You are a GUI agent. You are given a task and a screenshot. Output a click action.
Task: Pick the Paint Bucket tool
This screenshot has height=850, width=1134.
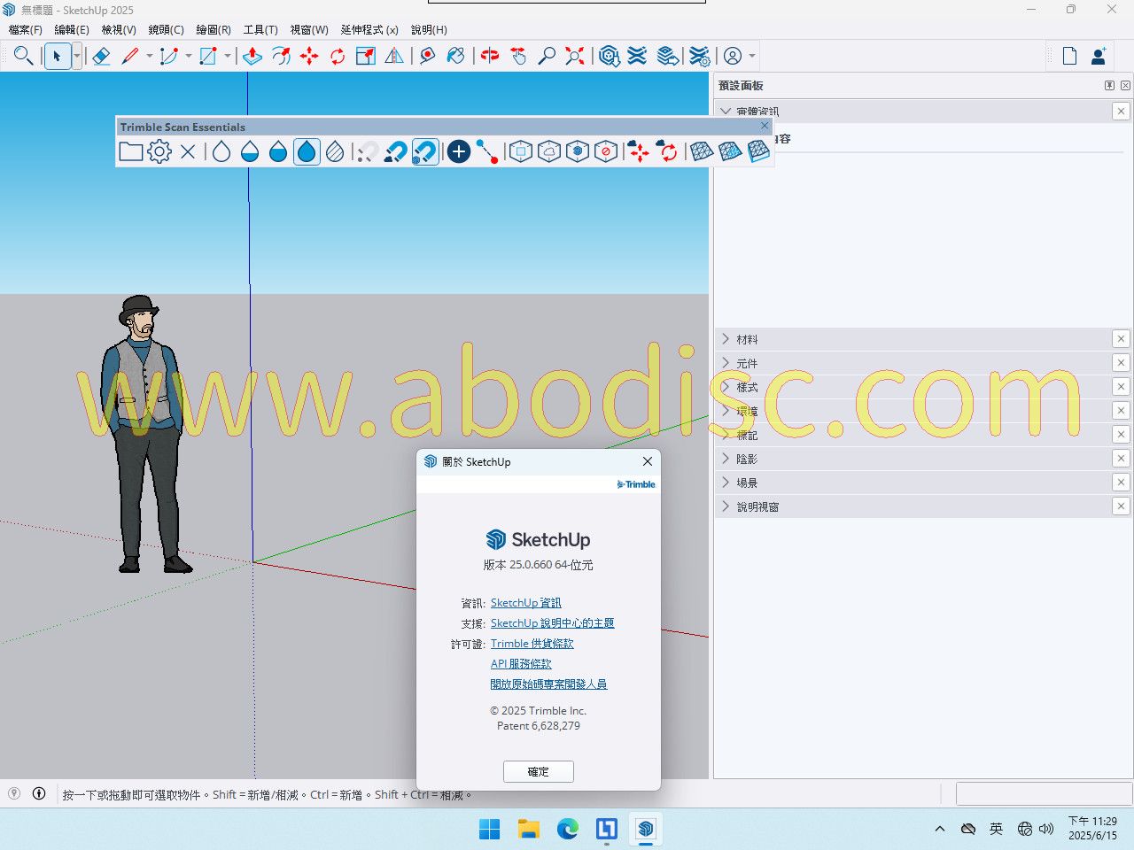point(456,56)
